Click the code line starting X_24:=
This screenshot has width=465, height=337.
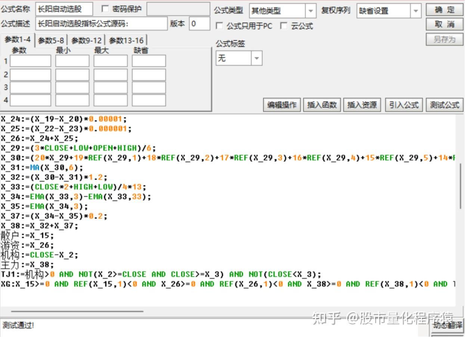[64, 119]
